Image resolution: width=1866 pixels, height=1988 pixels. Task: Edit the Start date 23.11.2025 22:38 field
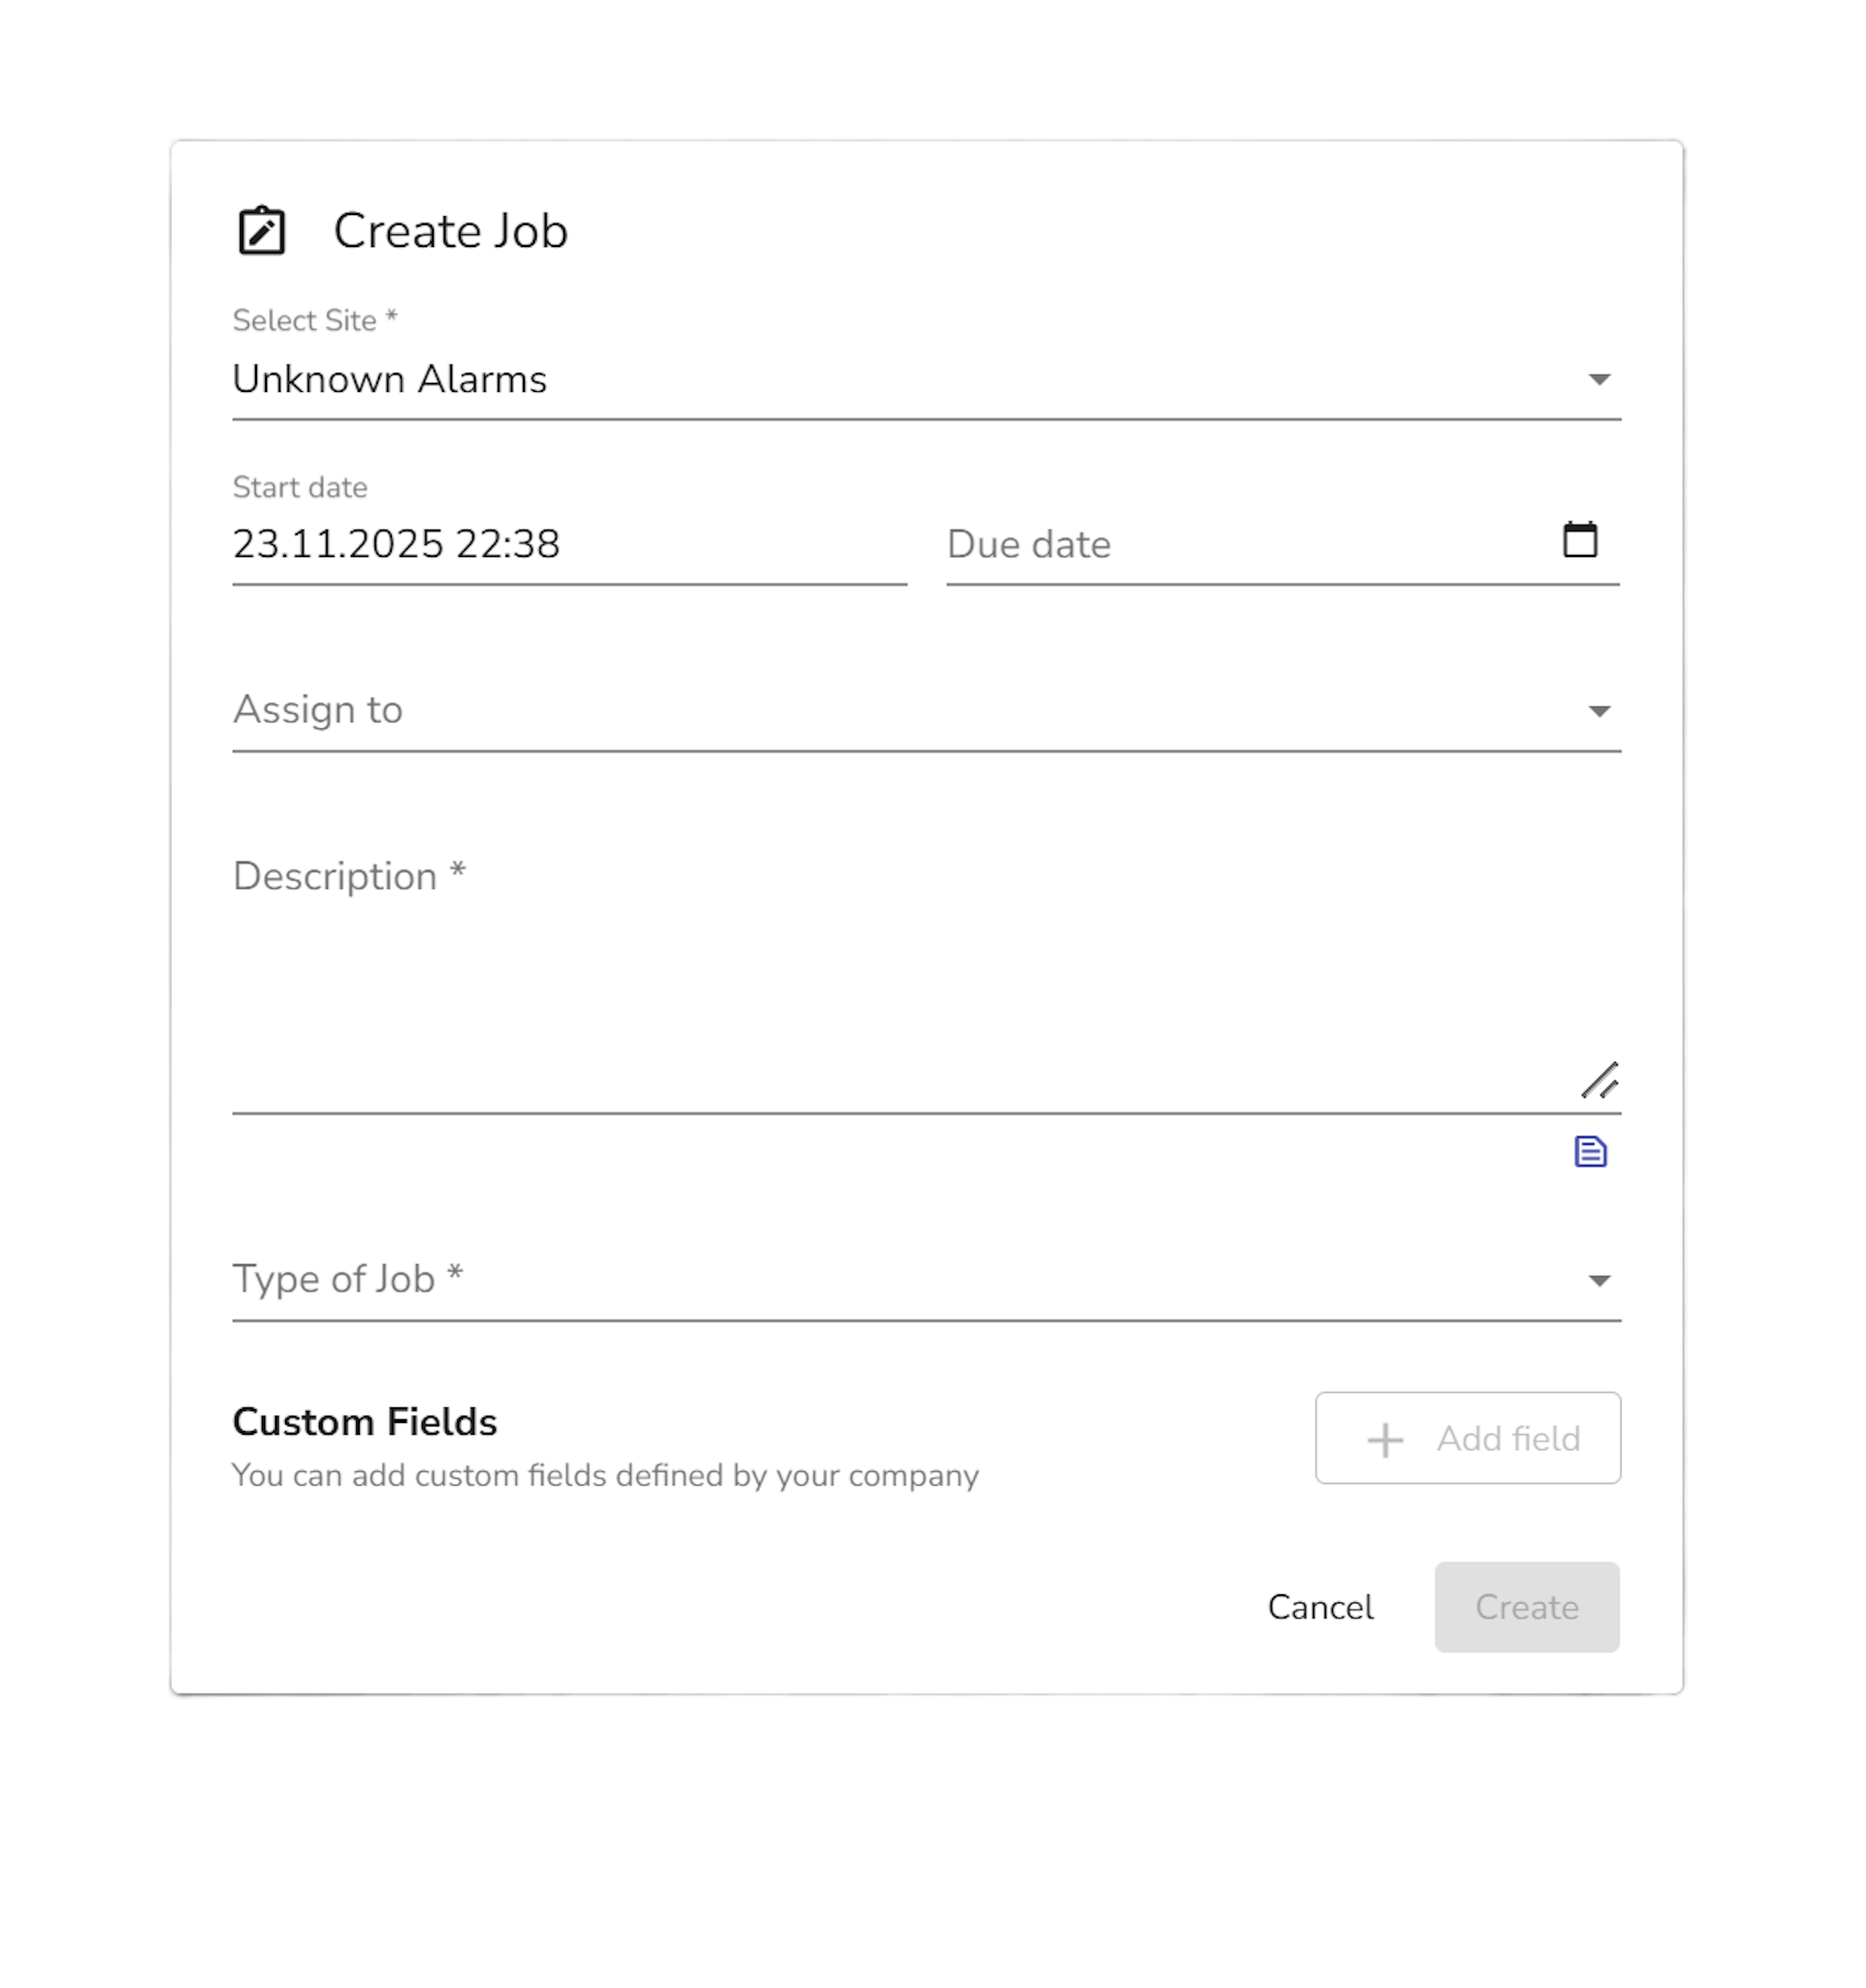click(x=396, y=544)
